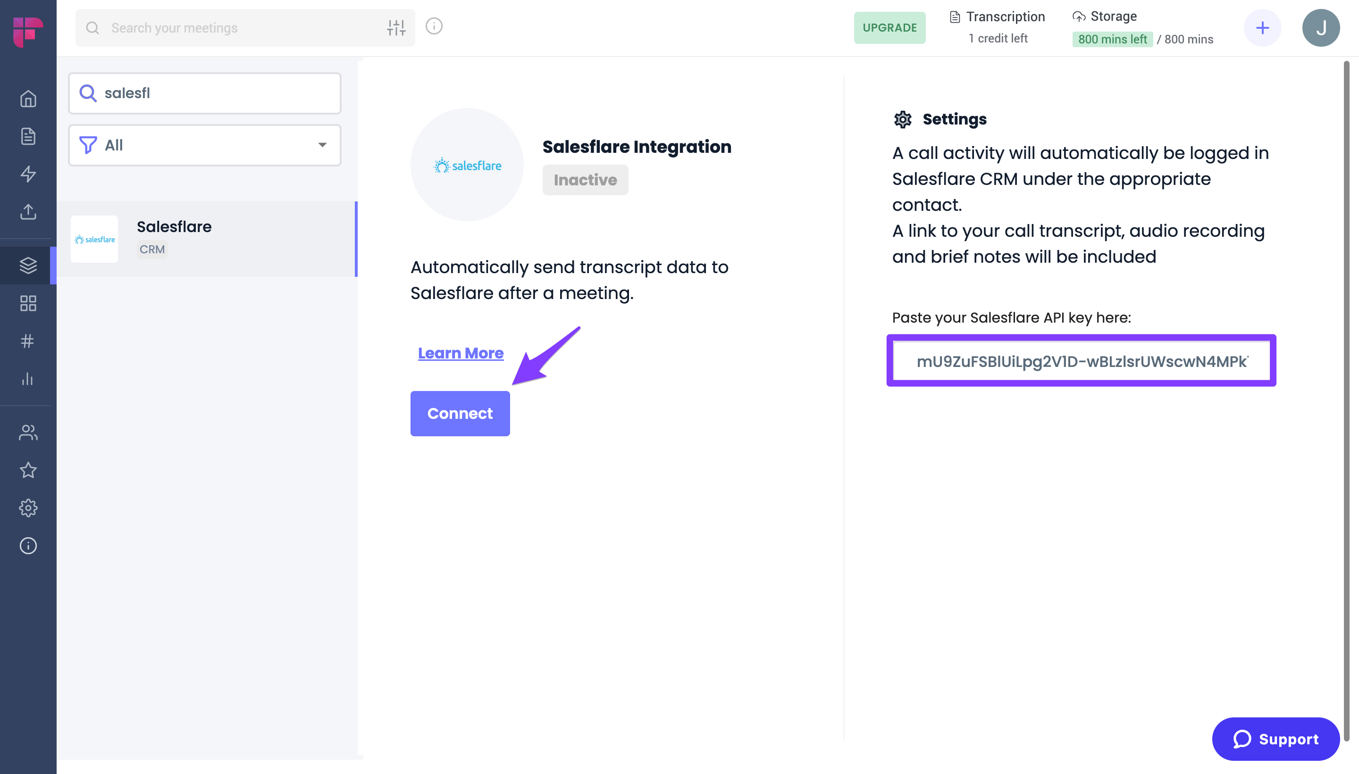
Task: Open the info icon in sidebar
Action: coord(28,546)
